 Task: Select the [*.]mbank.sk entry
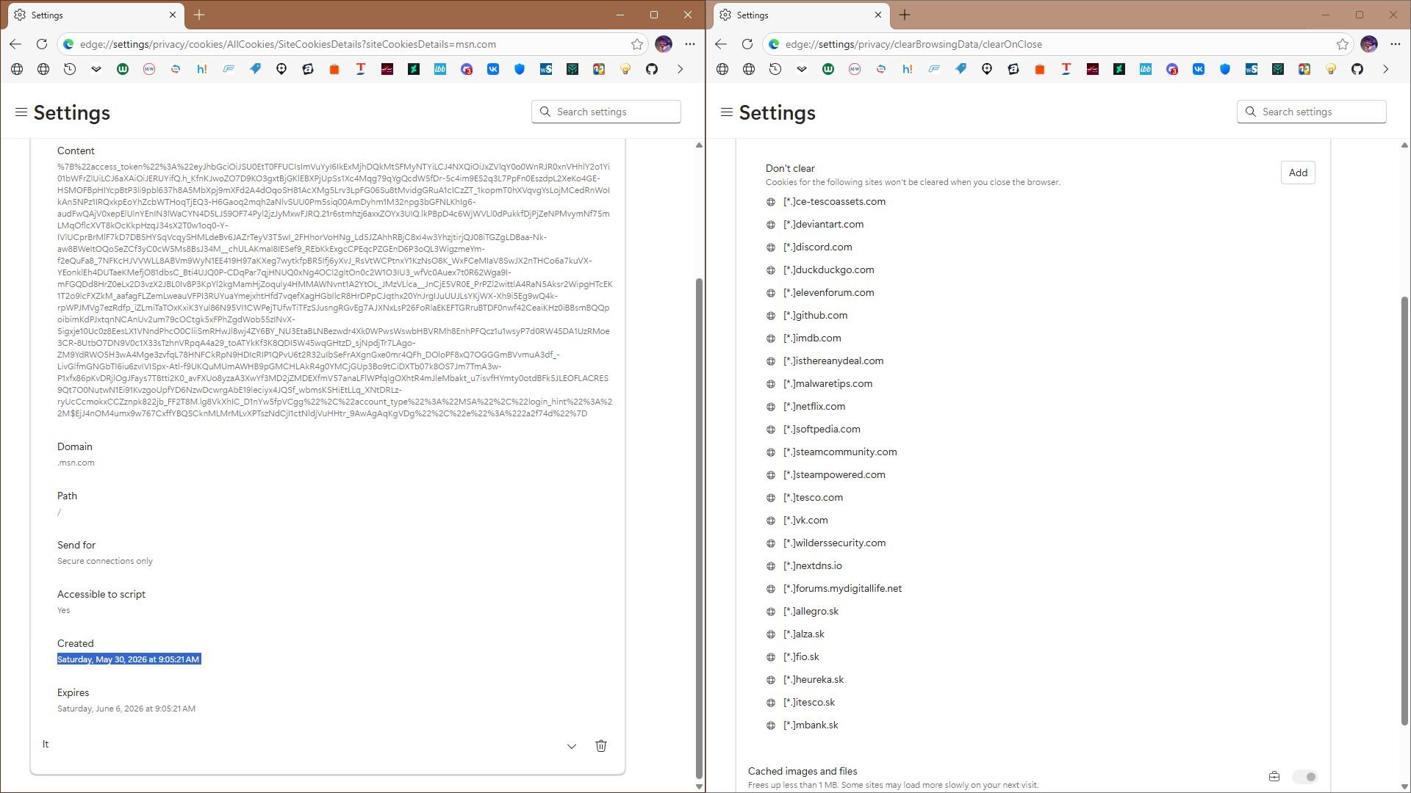click(x=810, y=725)
